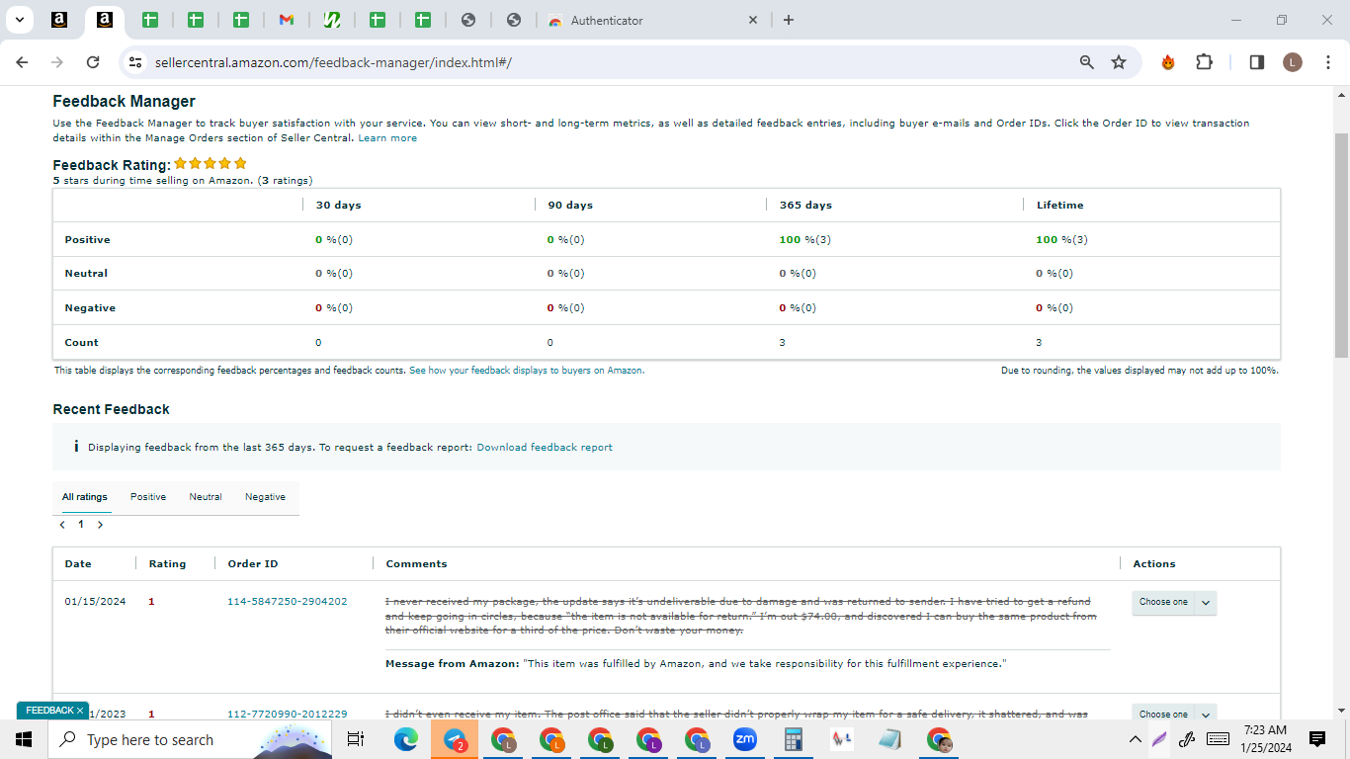Go to next feedback page arrow
This screenshot has height=759, width=1350.
pos(100,525)
